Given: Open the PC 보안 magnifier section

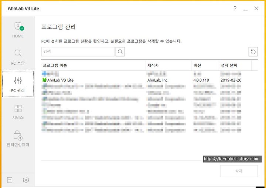Looking at the screenshot, I should click(18, 57).
